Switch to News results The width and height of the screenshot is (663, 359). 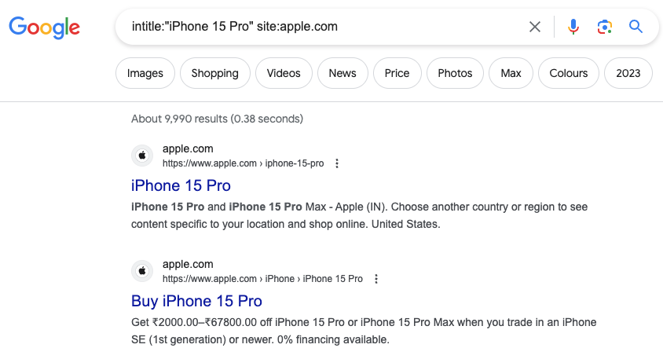pyautogui.click(x=342, y=73)
